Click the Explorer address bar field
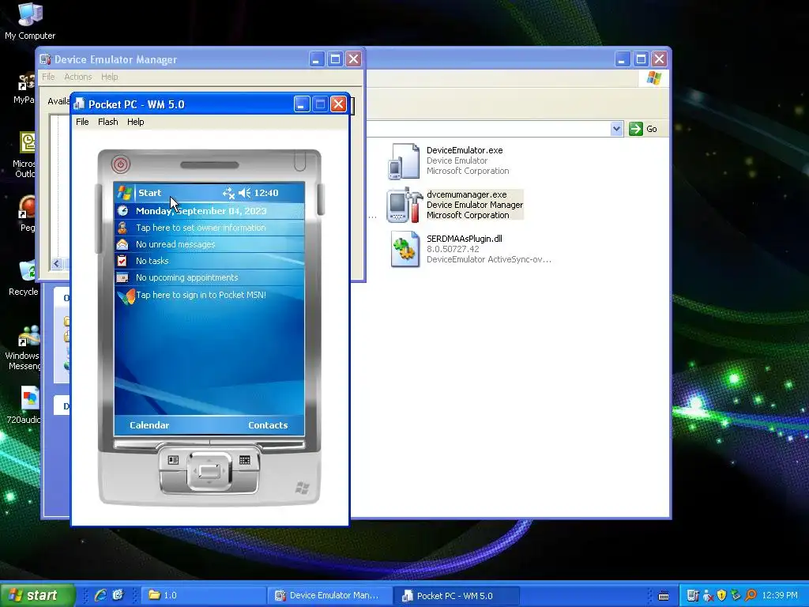Viewport: 809px width, 607px height. coord(487,129)
